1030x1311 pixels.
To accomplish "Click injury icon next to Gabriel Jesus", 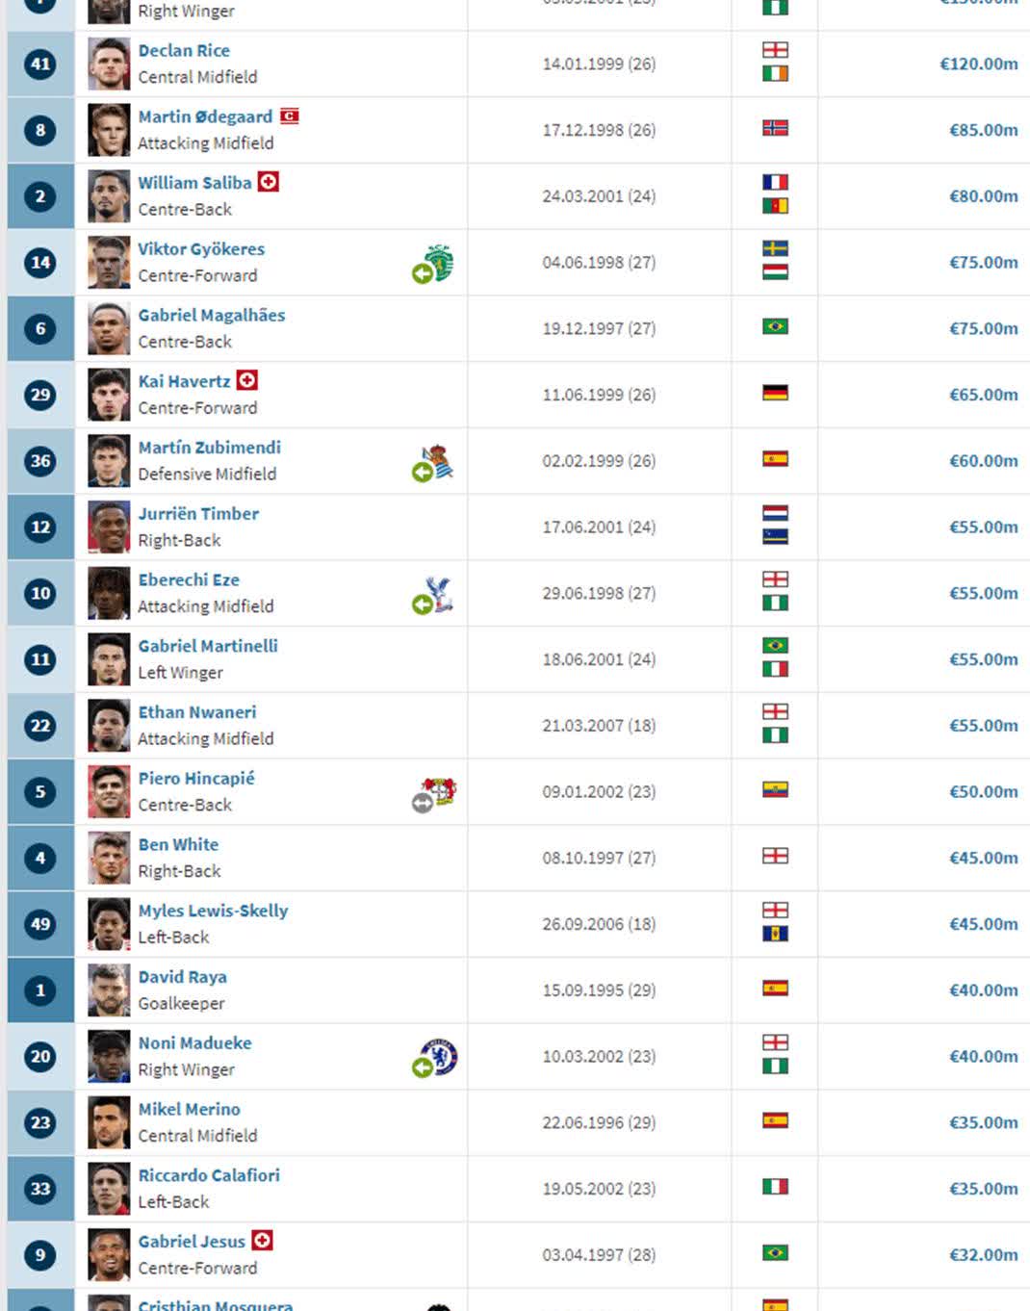I will point(262,1241).
